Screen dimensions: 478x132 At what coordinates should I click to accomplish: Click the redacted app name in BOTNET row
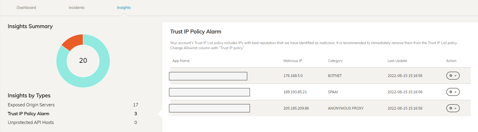coord(208,76)
